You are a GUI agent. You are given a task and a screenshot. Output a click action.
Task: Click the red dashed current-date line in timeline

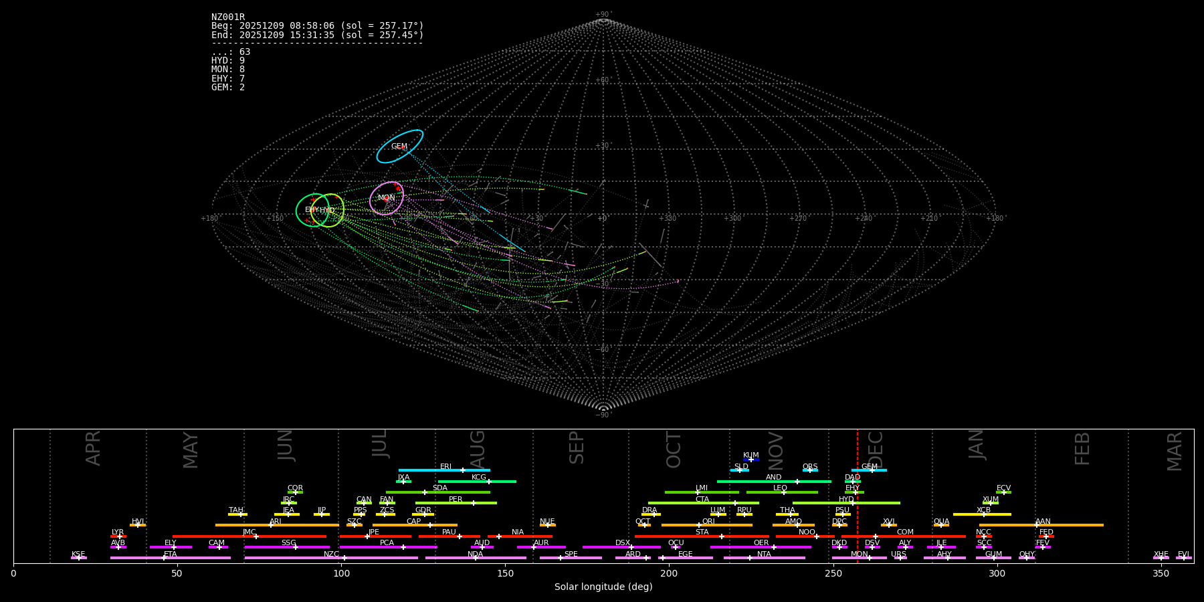[858, 496]
